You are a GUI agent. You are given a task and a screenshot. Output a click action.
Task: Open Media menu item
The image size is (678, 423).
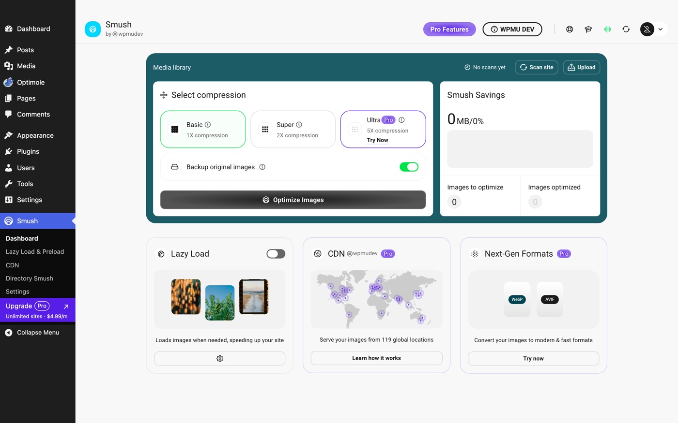(37, 66)
